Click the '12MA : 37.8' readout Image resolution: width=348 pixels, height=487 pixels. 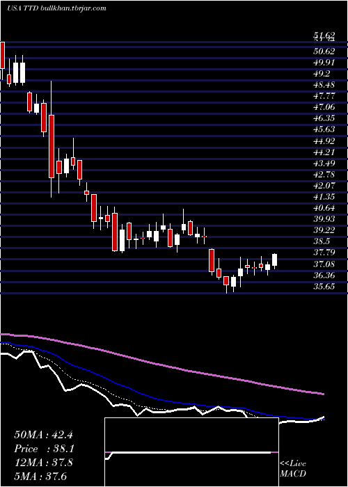pyautogui.click(x=43, y=463)
